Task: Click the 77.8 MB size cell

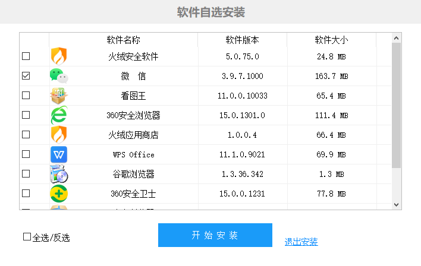Action: tap(331, 194)
